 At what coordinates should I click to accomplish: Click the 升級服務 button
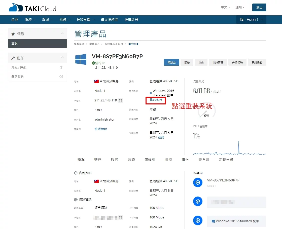point(237,62)
